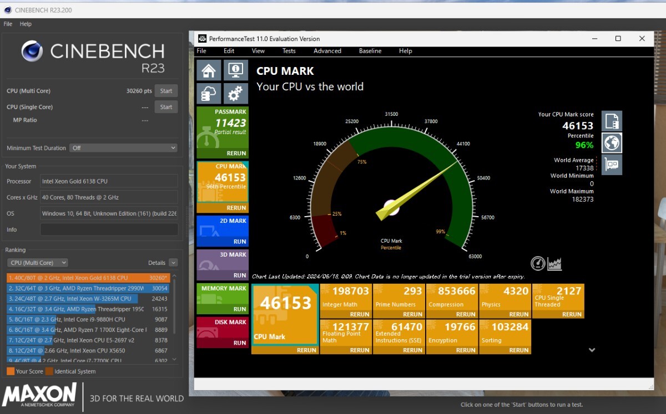Image resolution: width=666 pixels, height=414 pixels.
Task: Select the AMD Ryzen Threadripper 2990W ranking row
Action: (x=89, y=288)
